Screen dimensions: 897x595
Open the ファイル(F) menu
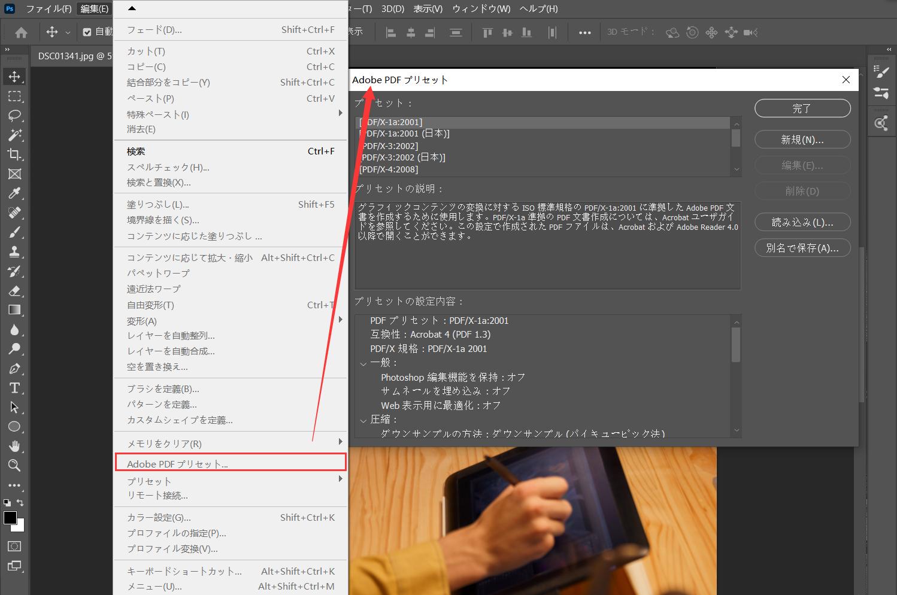tap(49, 8)
